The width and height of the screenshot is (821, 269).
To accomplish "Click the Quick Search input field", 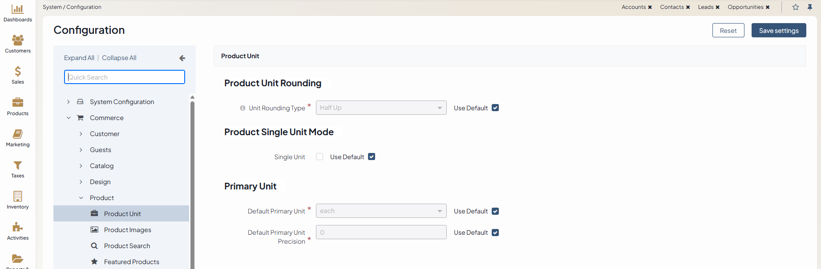I will (125, 77).
